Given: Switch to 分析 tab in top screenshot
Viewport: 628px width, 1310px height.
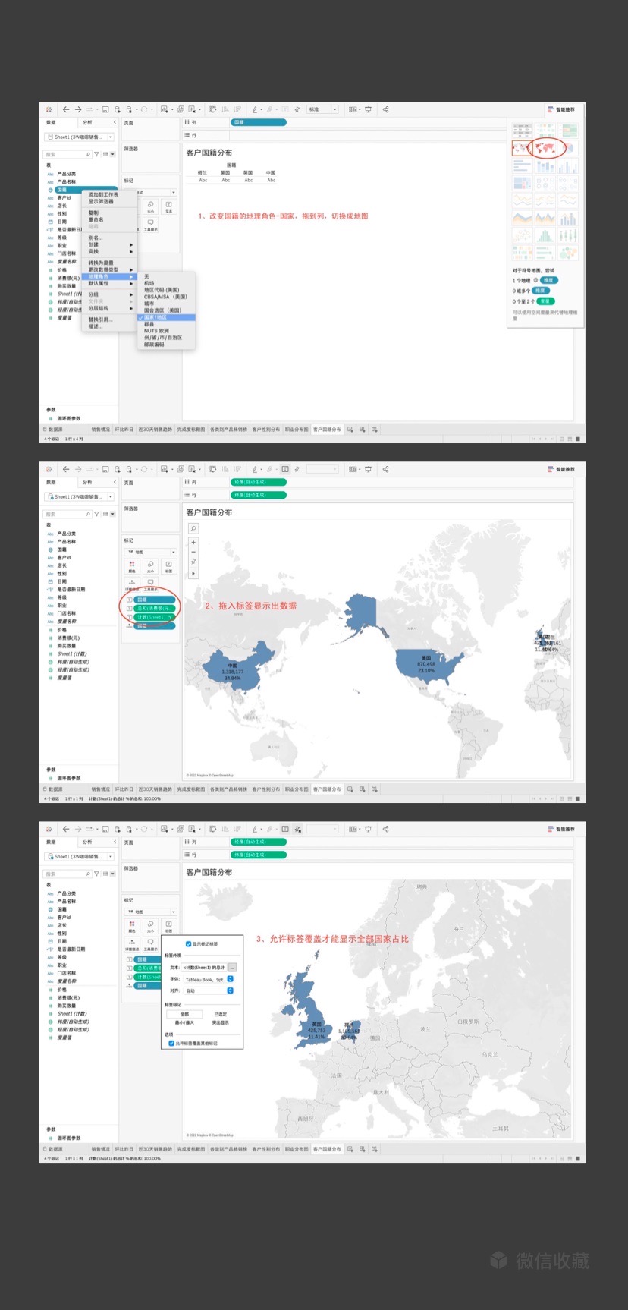Looking at the screenshot, I should point(87,122).
